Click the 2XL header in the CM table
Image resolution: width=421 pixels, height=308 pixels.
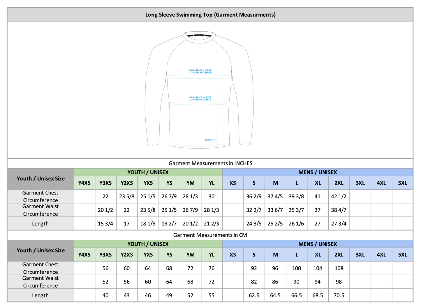339,255
